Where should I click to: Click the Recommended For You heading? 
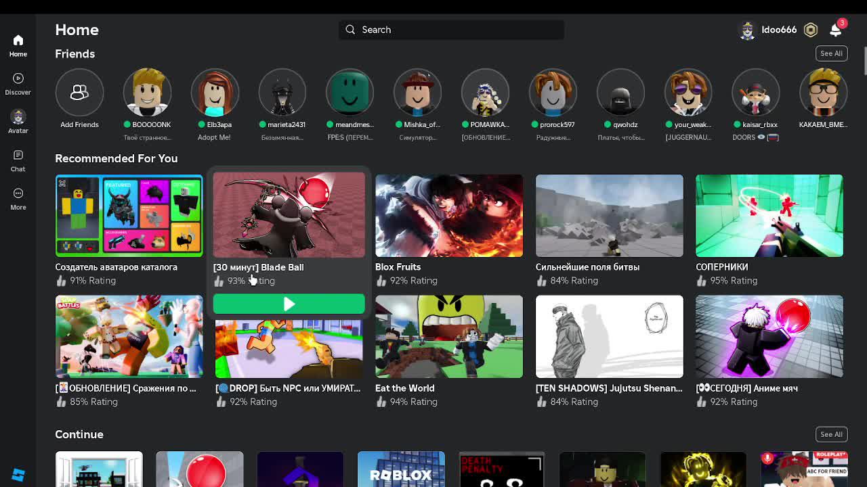(x=116, y=158)
